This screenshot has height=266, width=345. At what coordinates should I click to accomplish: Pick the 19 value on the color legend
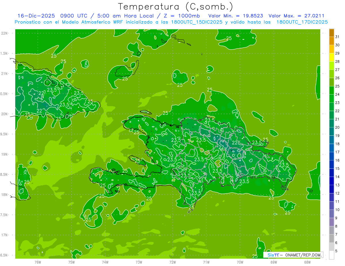(x=337, y=136)
